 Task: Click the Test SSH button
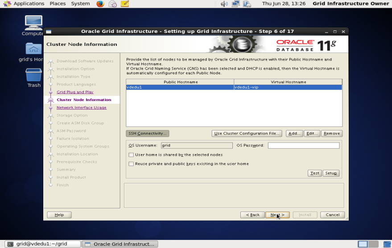point(314,173)
